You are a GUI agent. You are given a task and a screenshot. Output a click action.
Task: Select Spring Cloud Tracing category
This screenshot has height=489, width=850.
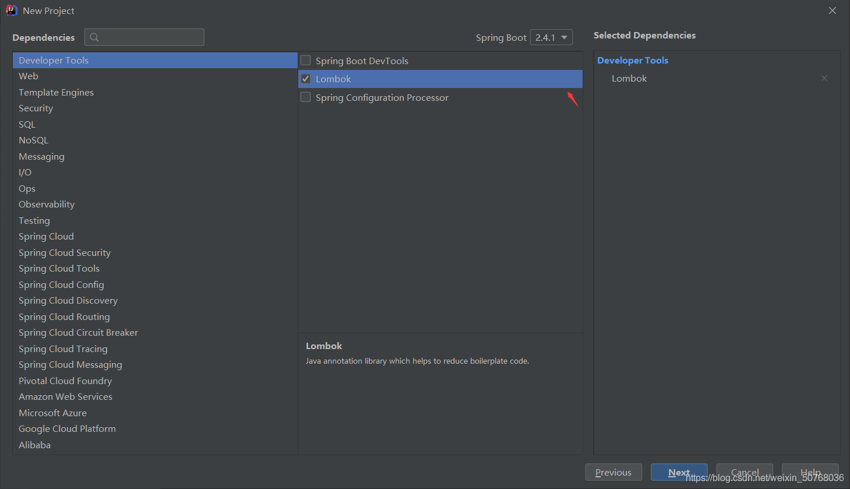pyautogui.click(x=155, y=349)
